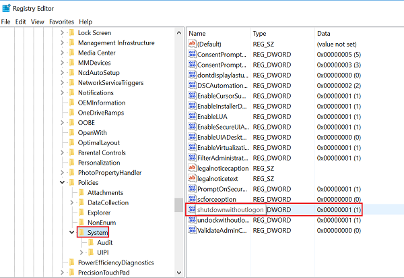Click the EnableCursorSu... DWORD icon

coord(192,96)
